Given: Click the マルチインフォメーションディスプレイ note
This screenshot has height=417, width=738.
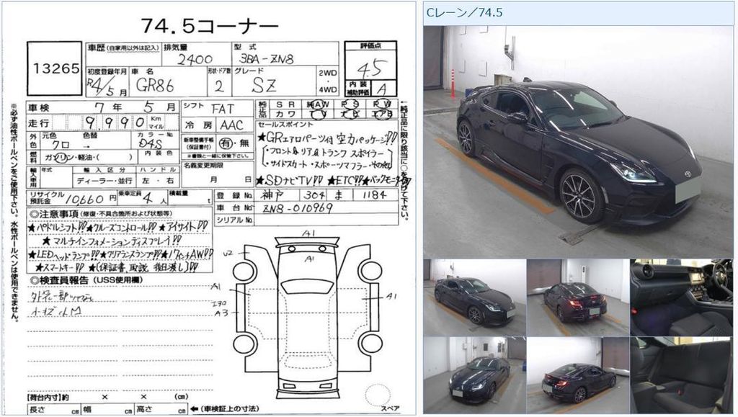Looking at the screenshot, I should 112,241.
